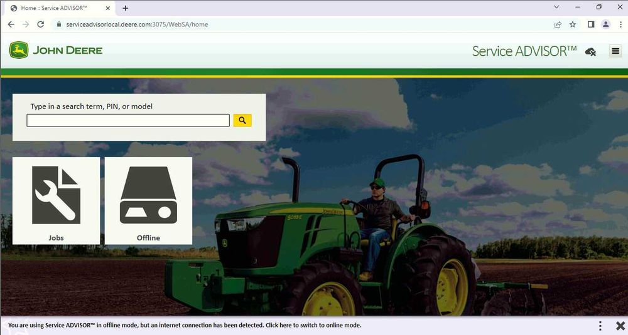Open the browser profile menu
This screenshot has width=628, height=335.
pos(605,24)
